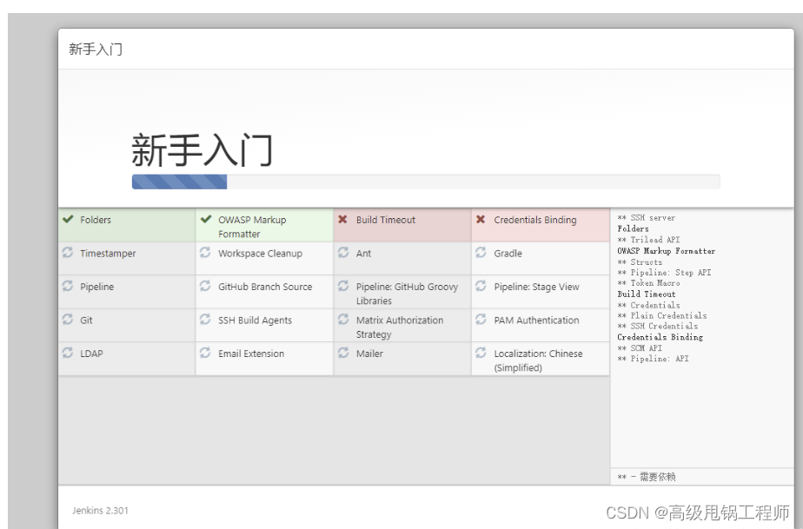The height and width of the screenshot is (529, 803).
Task: Select the OWASP Markup Formatter label
Action: tap(252, 227)
